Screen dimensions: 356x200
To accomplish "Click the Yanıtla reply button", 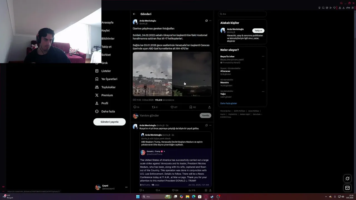I will coord(206,116).
